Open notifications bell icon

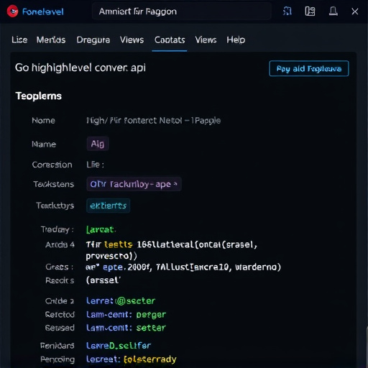pos(333,11)
